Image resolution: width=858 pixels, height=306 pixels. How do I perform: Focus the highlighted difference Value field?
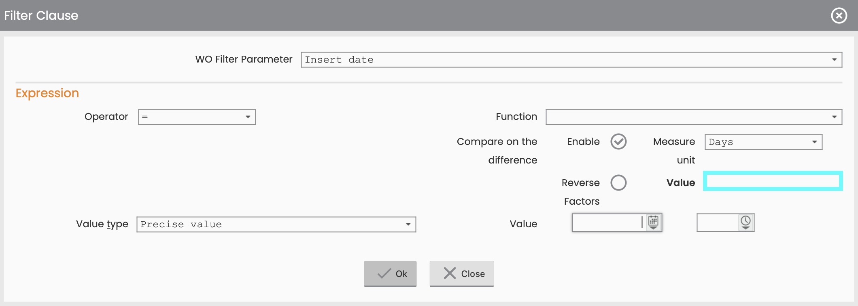coord(773,181)
